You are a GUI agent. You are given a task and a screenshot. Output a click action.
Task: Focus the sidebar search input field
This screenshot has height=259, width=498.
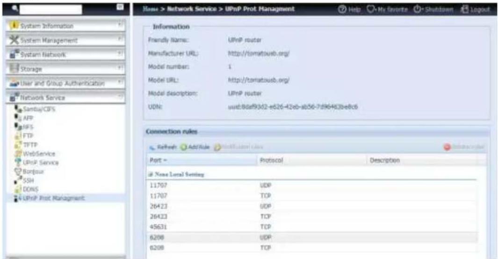tap(51, 9)
